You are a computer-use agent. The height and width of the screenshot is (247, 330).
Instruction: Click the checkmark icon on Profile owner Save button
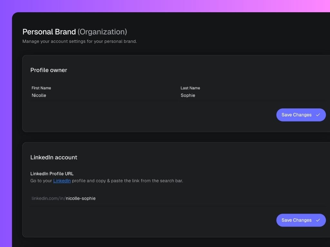pyautogui.click(x=318, y=115)
